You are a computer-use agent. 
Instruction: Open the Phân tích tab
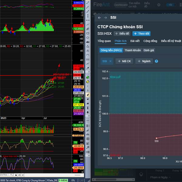[x=120, y=41]
